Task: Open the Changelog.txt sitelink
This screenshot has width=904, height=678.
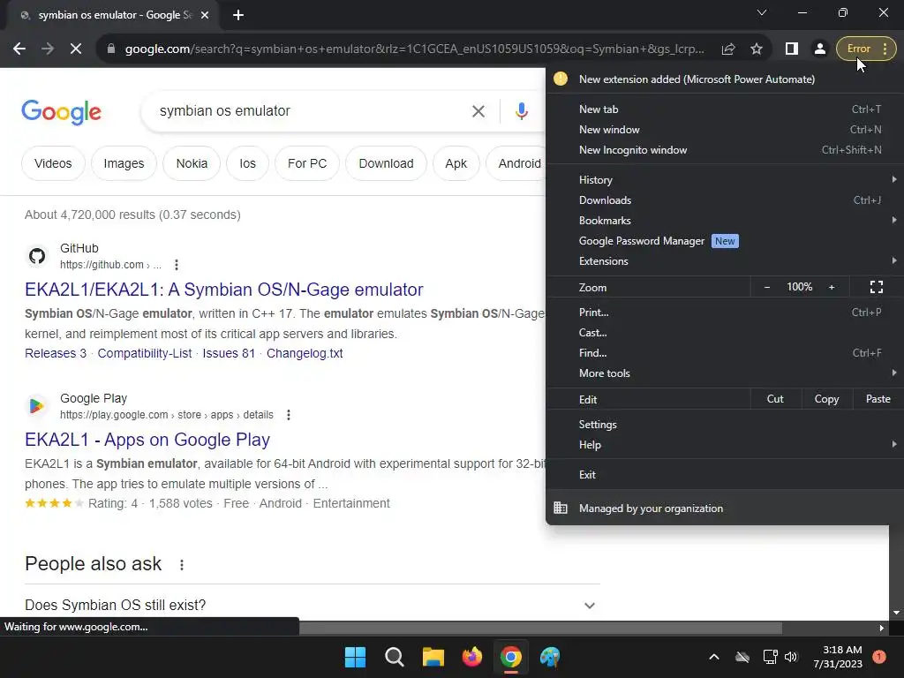Action: pyautogui.click(x=305, y=353)
